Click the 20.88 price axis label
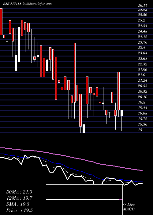 pos(143,86)
